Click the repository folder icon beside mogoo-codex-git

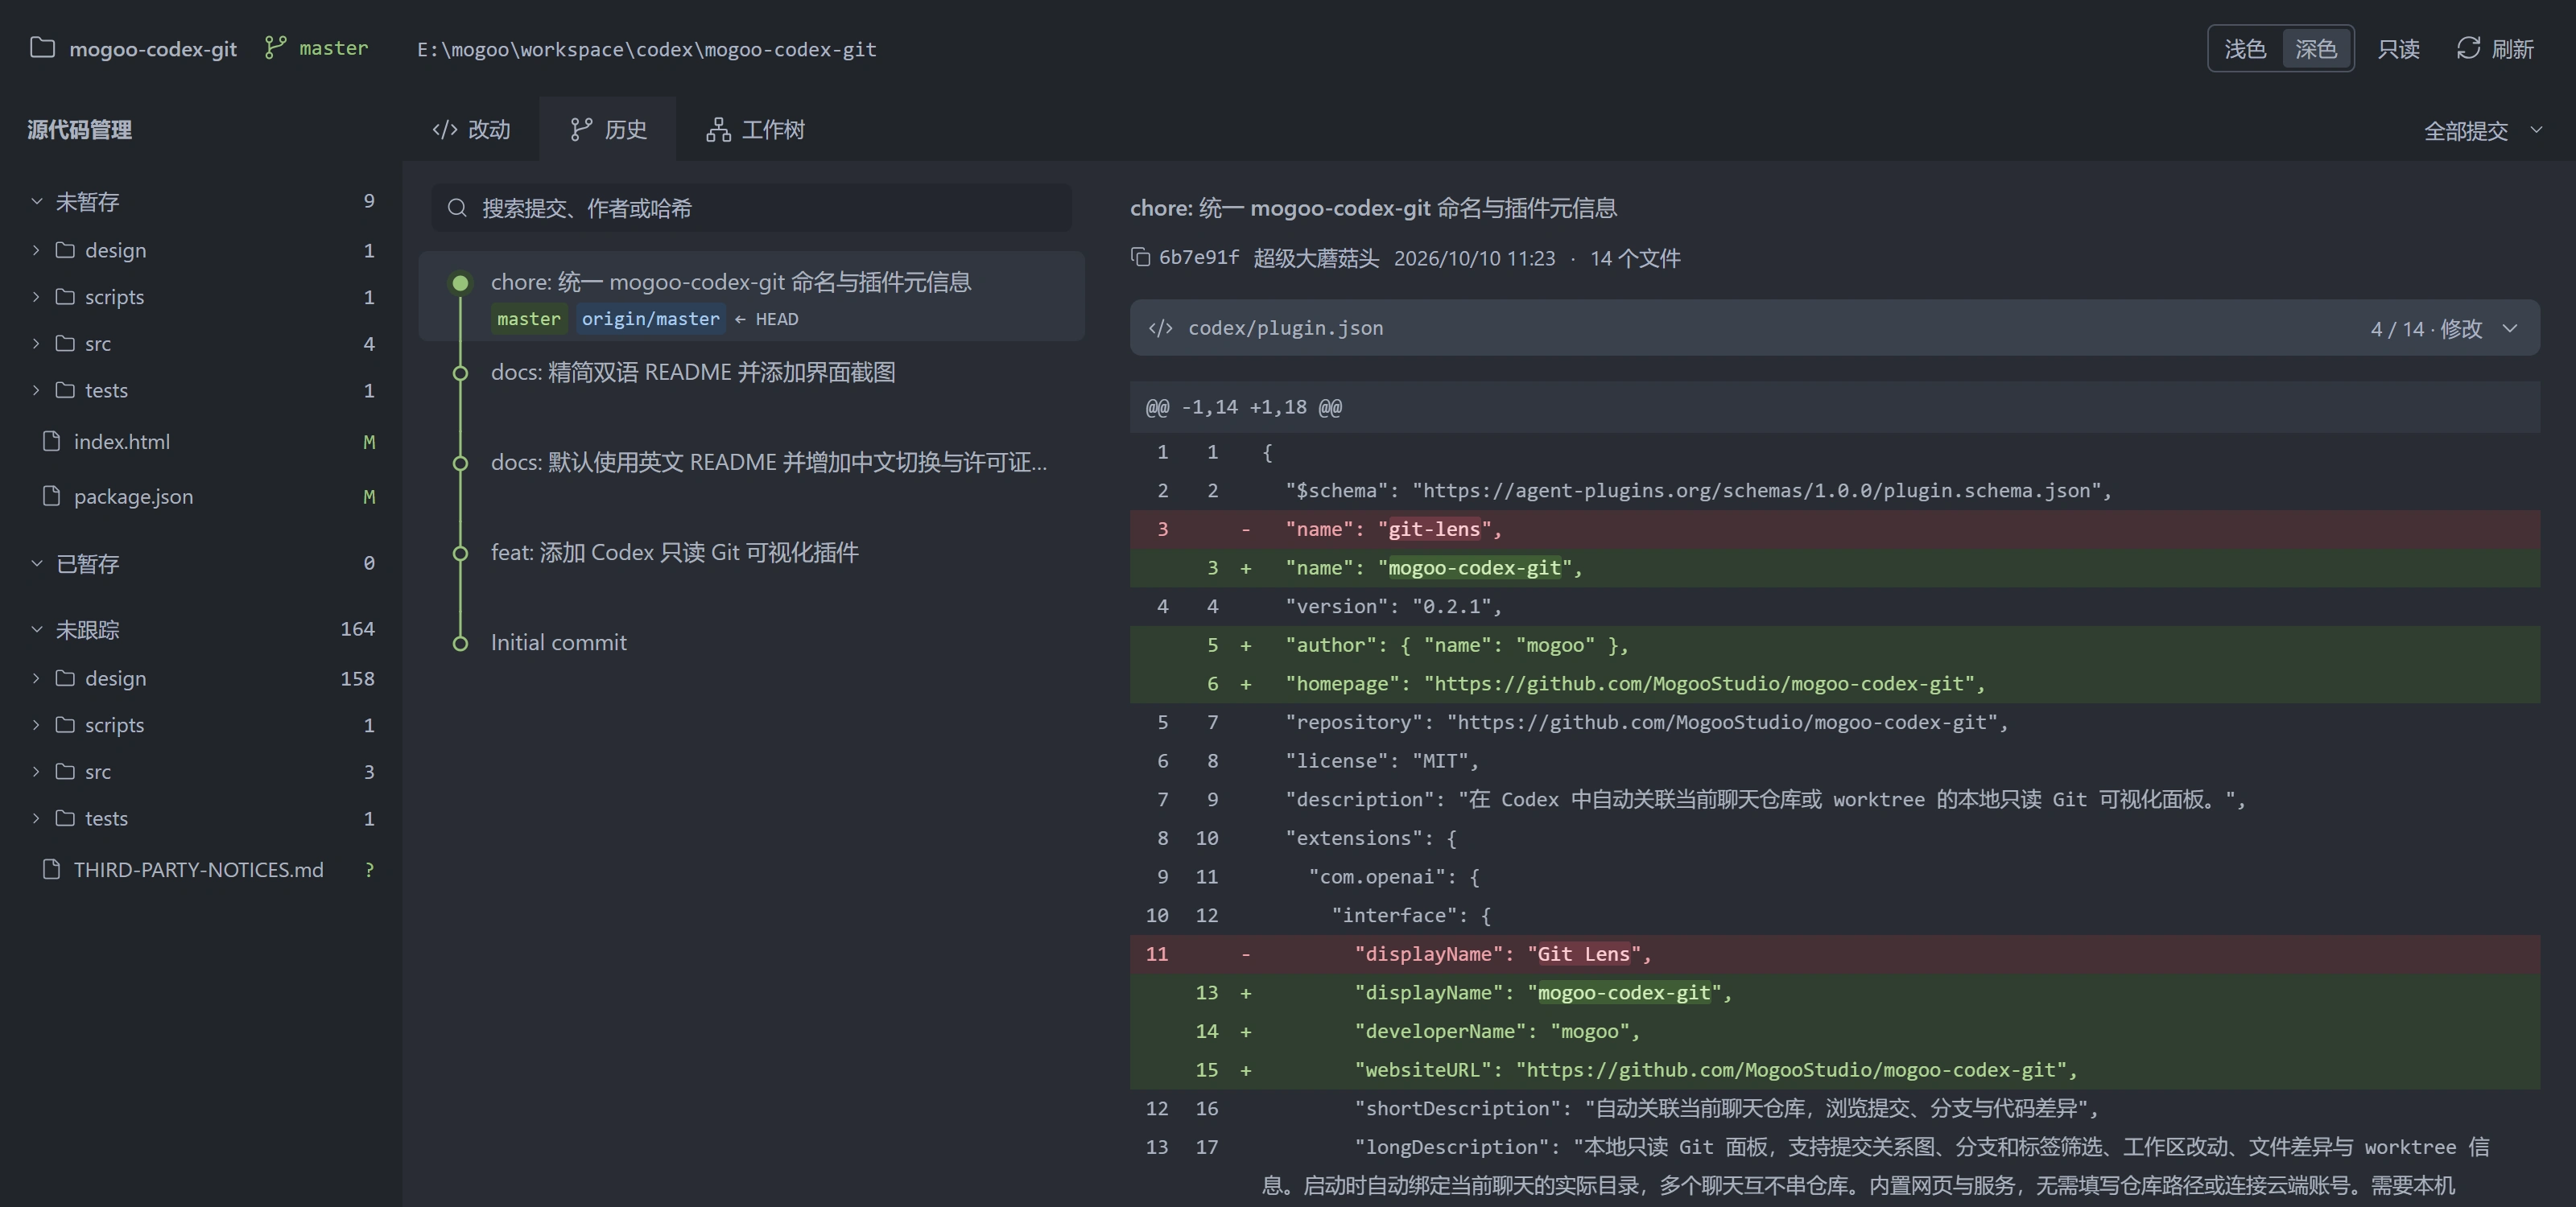pos(42,48)
